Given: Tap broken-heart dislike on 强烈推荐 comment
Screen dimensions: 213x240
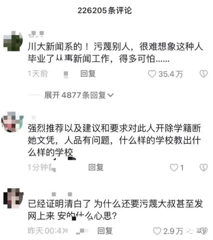Looking at the screenshot, I should [203, 167].
